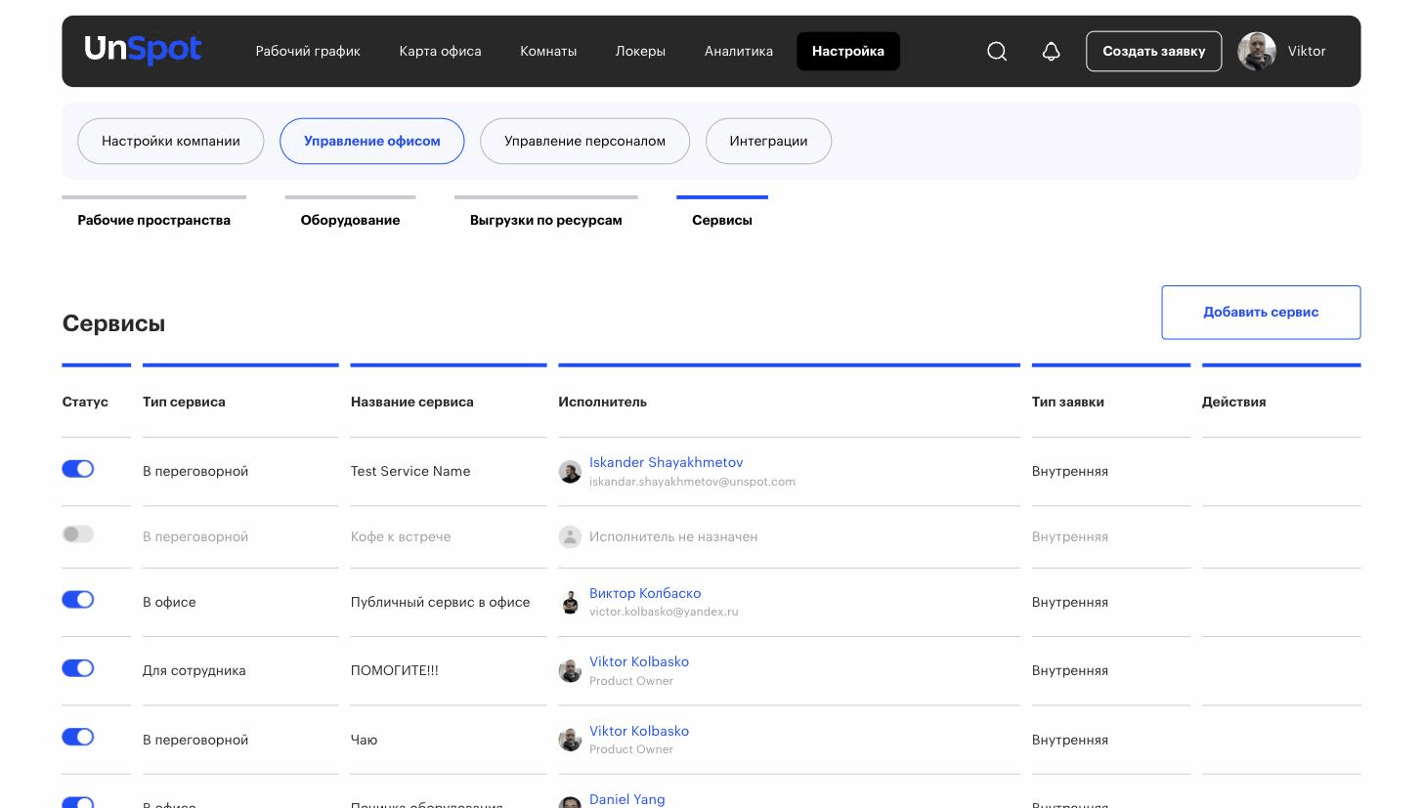This screenshot has width=1423, height=808.
Task: Click the Тип заявки column header
Action: point(1068,402)
